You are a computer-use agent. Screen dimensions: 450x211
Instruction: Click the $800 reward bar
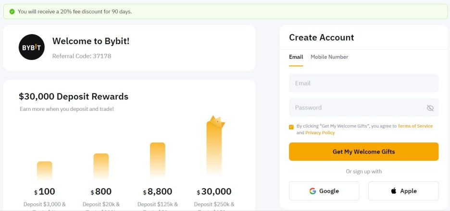[x=101, y=166]
